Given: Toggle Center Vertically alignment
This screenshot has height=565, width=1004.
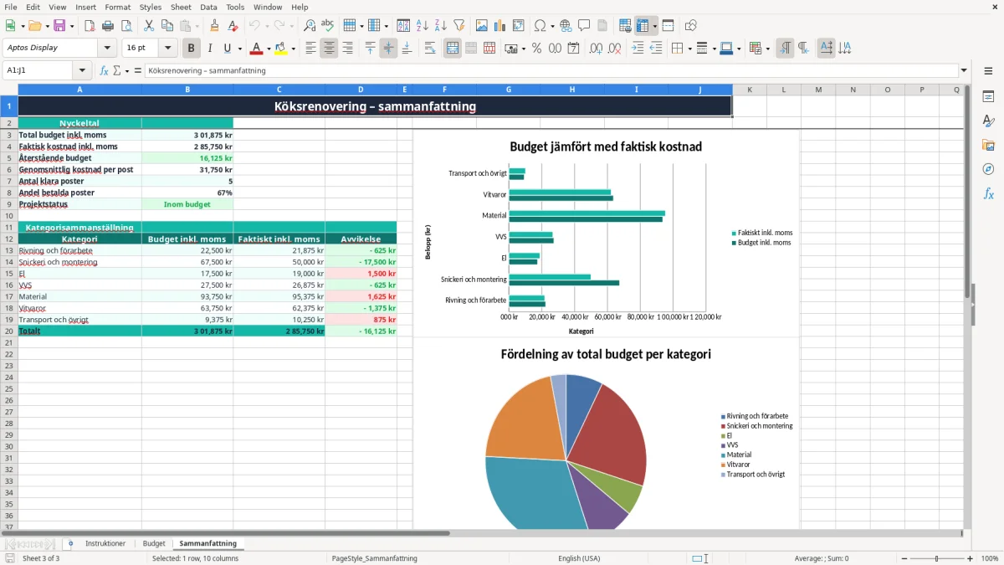Looking at the screenshot, I should pyautogui.click(x=388, y=49).
